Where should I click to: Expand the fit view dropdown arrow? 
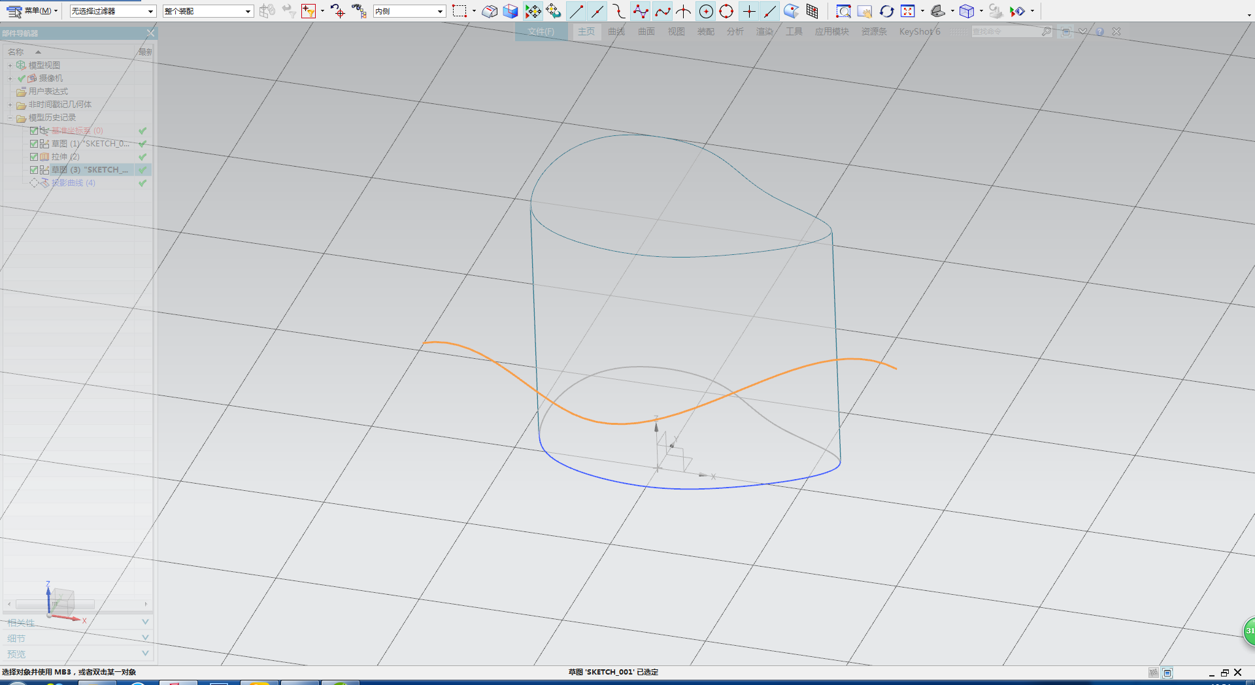pos(922,11)
